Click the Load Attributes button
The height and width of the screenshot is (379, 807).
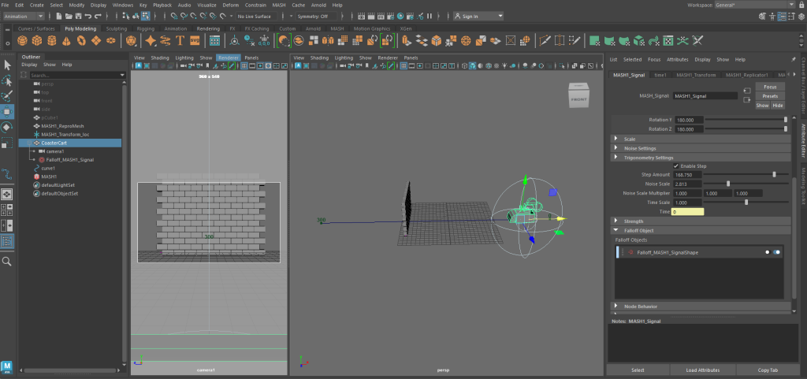click(x=702, y=370)
